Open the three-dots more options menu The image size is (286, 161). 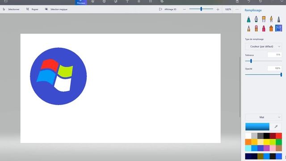click(237, 9)
